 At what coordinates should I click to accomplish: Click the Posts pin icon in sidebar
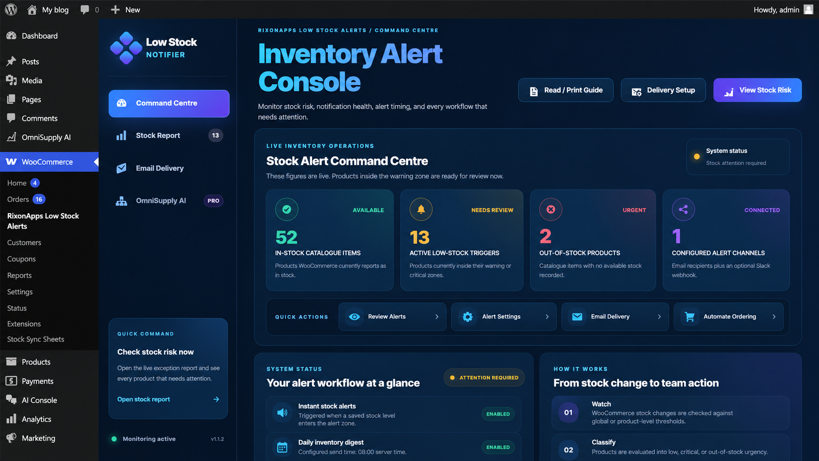click(11, 61)
